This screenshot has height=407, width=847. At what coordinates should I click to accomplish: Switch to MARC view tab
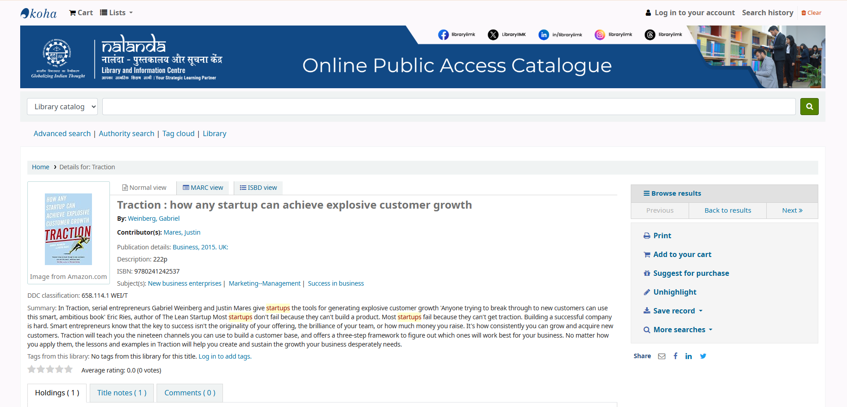click(203, 188)
